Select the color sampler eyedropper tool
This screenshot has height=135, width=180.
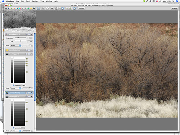click(23, 8)
